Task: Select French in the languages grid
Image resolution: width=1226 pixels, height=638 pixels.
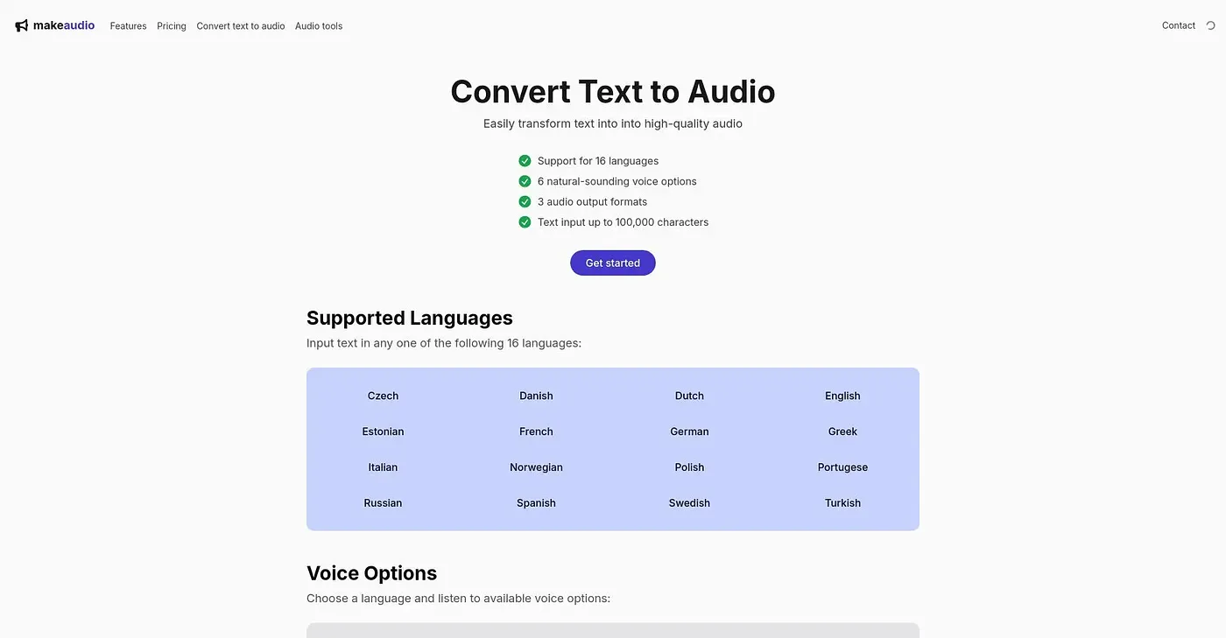Action: 536,431
